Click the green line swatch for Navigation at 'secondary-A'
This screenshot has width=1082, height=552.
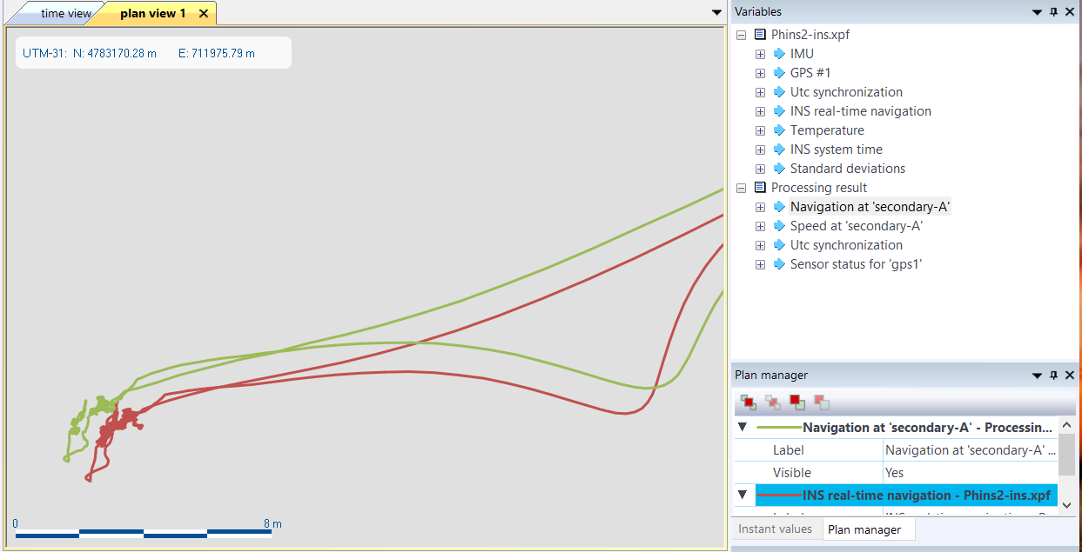[x=778, y=428]
